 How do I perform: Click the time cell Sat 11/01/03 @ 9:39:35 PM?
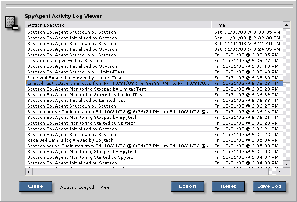pyautogui.click(x=247, y=32)
